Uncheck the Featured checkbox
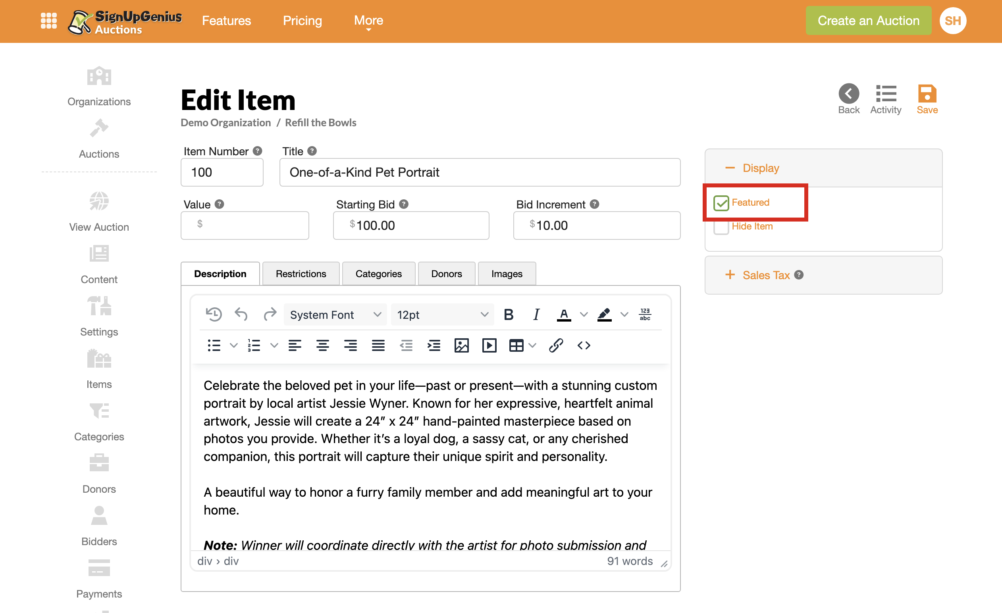The image size is (1002, 613). [721, 202]
